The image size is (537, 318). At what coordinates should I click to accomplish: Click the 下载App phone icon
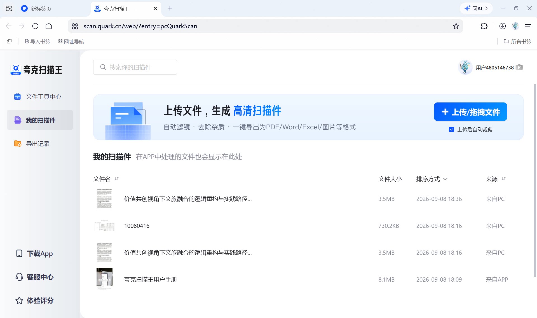tap(19, 254)
